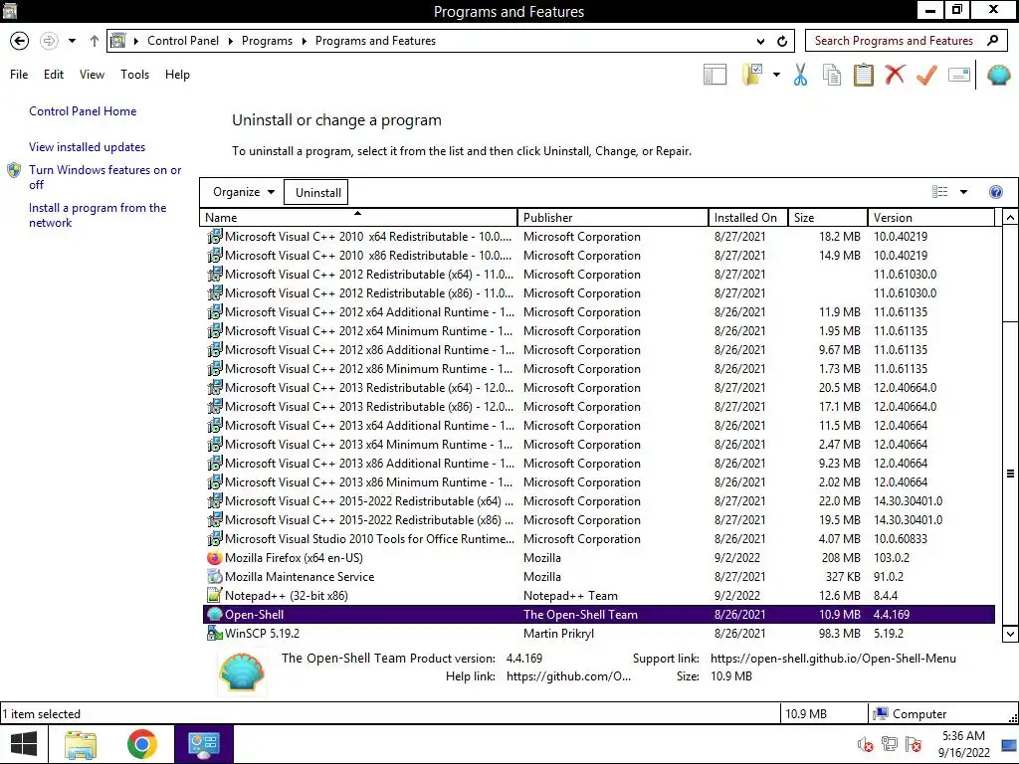The image size is (1019, 764).
Task: Sort by Installed On column header
Action: (748, 218)
